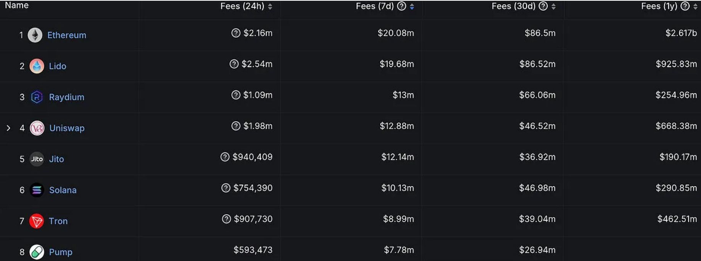This screenshot has width=701, height=261.
Task: Open the Solana protocol link
Action: click(63, 190)
